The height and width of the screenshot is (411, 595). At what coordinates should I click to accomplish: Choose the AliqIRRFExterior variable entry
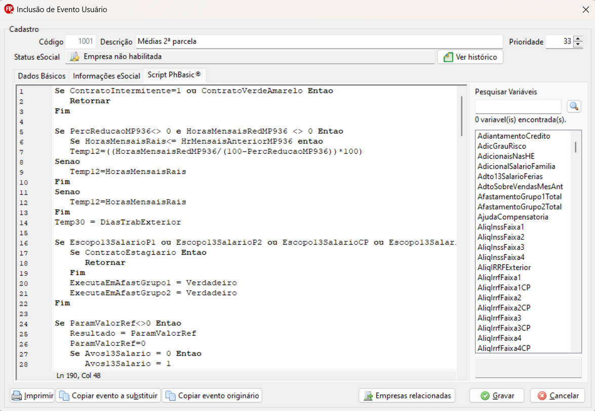click(504, 267)
